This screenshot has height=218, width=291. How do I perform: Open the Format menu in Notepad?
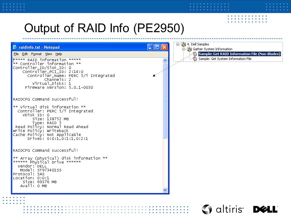tap(36, 54)
